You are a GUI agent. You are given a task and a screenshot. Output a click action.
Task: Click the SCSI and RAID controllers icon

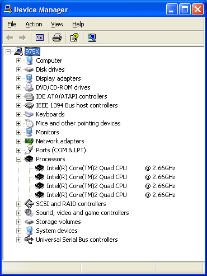[29, 204]
